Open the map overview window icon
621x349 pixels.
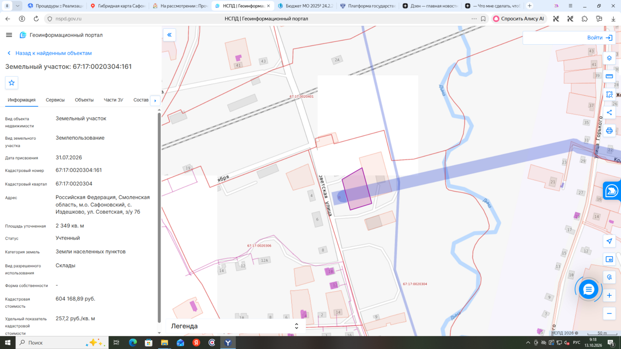pyautogui.click(x=609, y=259)
